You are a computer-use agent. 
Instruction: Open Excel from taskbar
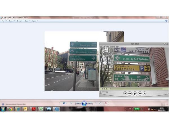[41, 109]
